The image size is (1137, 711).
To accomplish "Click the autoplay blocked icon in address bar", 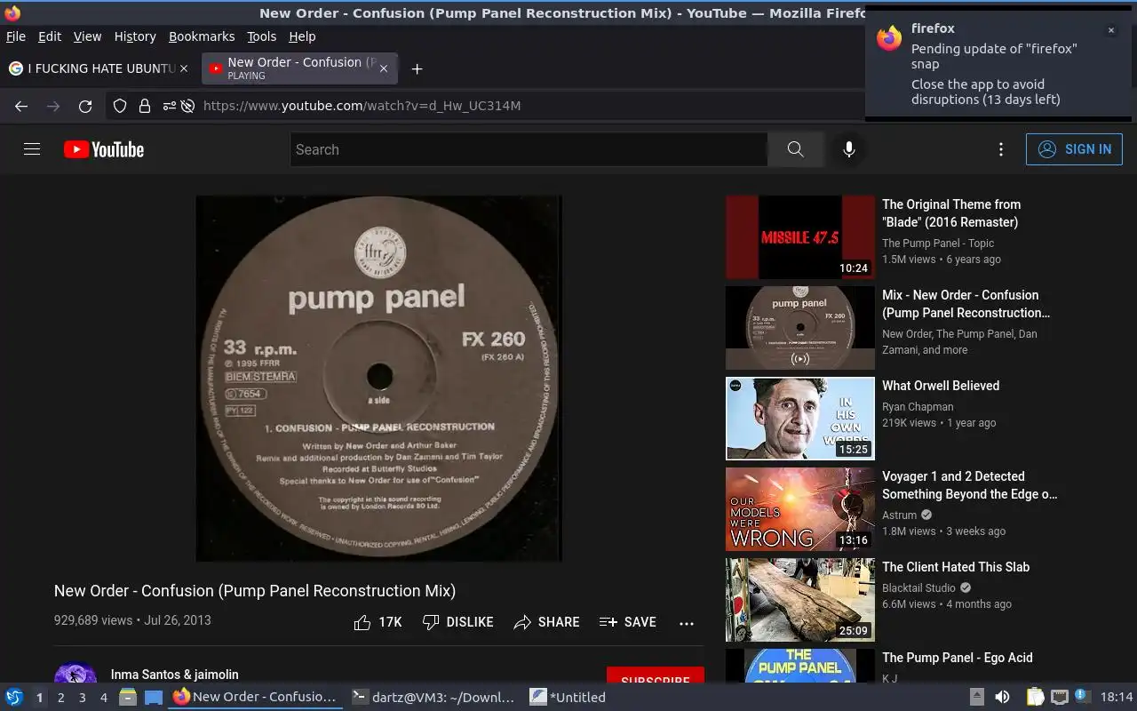I will [187, 106].
